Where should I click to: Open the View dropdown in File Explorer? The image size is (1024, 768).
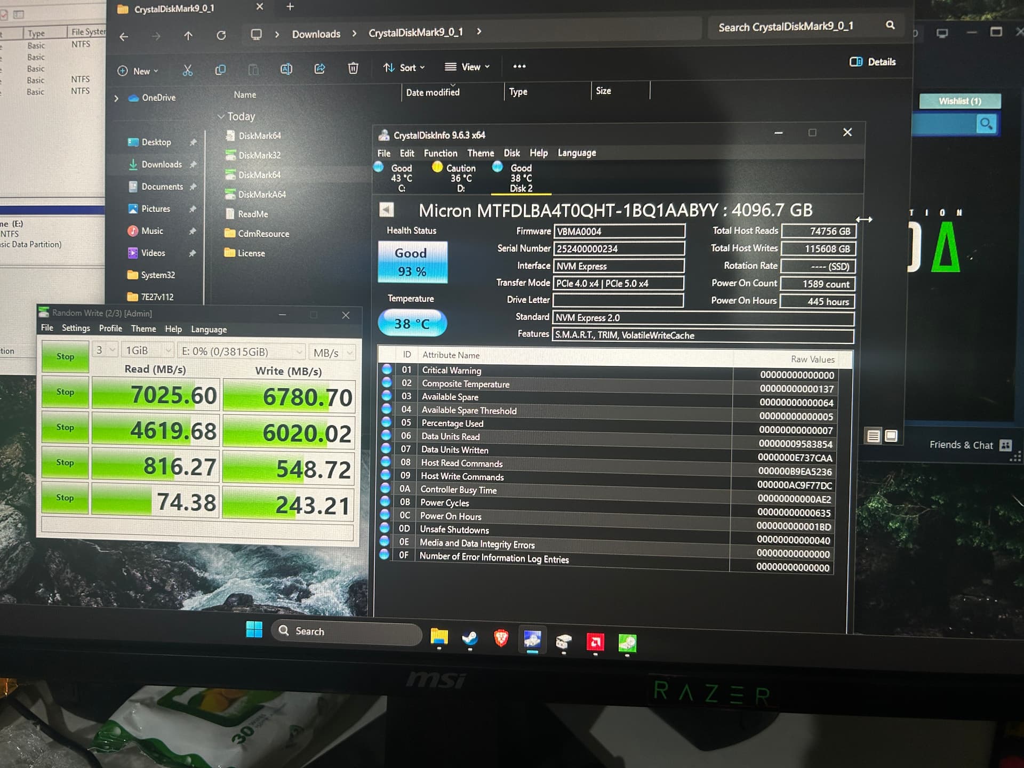coord(467,67)
